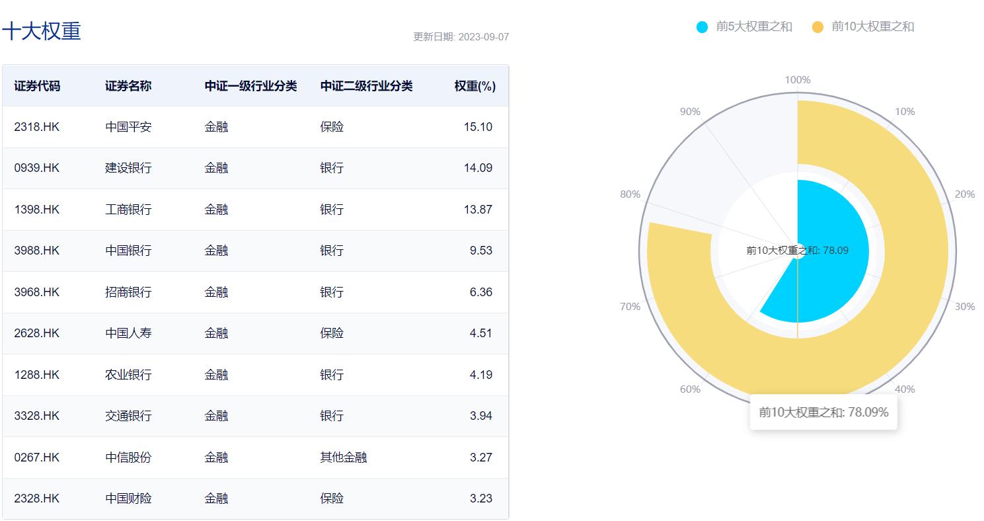Click the tooltip showing 前10大权重之和: 78.09%
Image resolution: width=984 pixels, height=521 pixels.
(x=823, y=412)
